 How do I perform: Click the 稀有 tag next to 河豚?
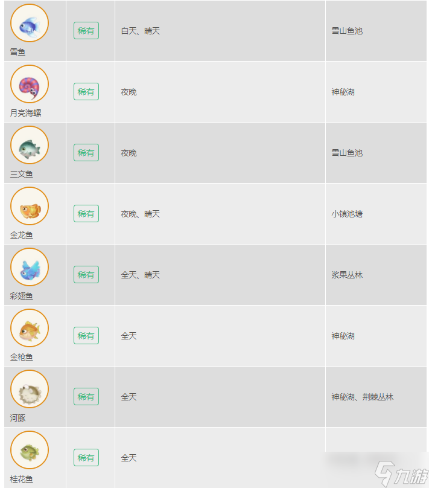coord(86,396)
